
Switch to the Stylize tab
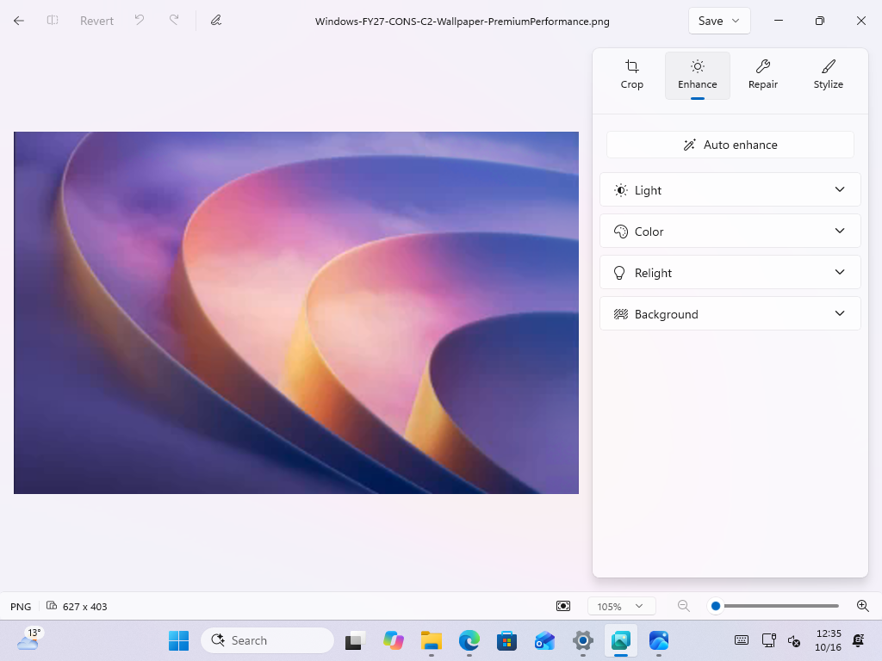828,76
